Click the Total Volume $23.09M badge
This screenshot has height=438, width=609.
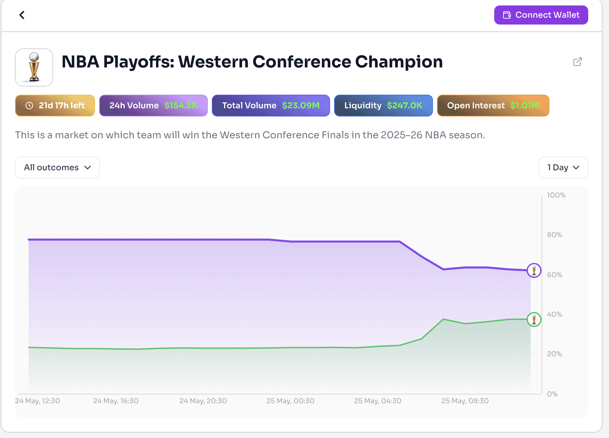point(271,106)
